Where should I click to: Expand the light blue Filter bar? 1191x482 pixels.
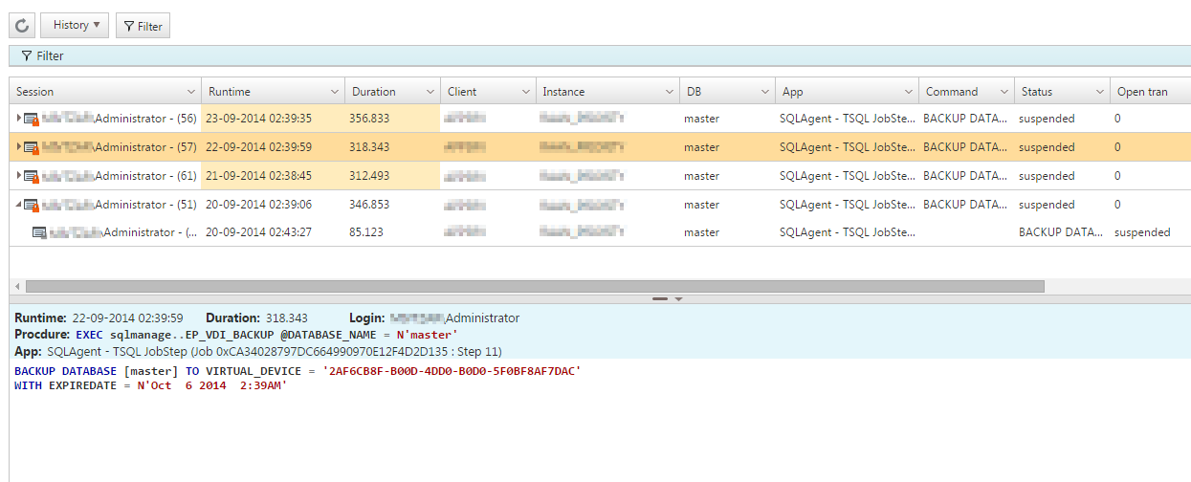(43, 56)
